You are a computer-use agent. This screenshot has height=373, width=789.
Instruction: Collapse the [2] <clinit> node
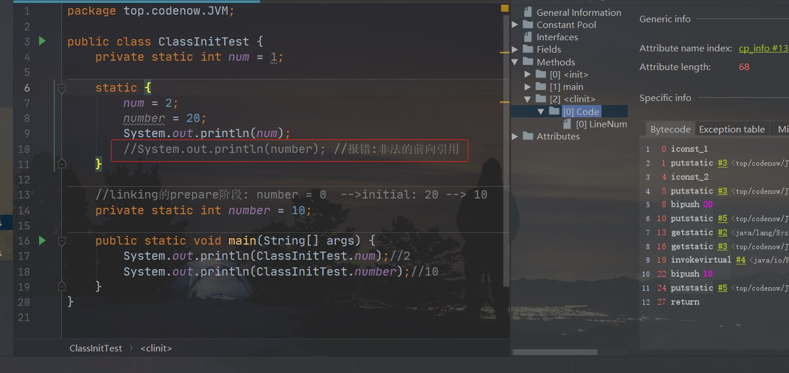(x=528, y=99)
